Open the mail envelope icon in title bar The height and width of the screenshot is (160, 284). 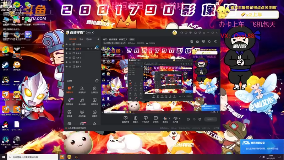pos(186,33)
